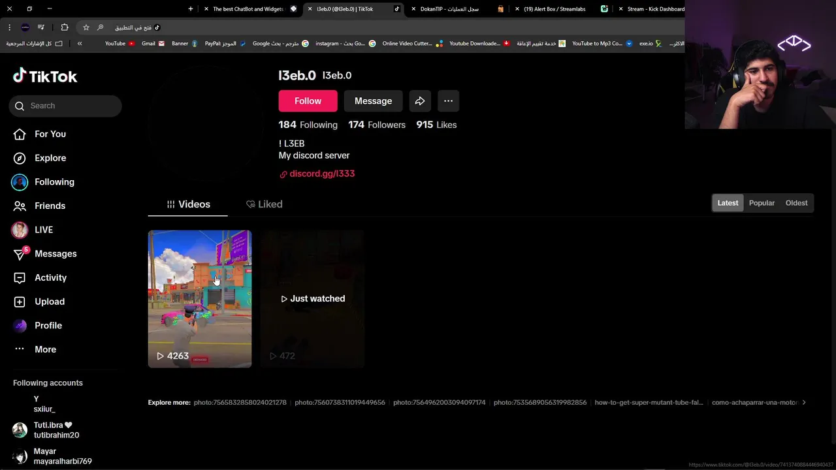Open the photo:7560738311019449656 explore link

click(x=340, y=403)
